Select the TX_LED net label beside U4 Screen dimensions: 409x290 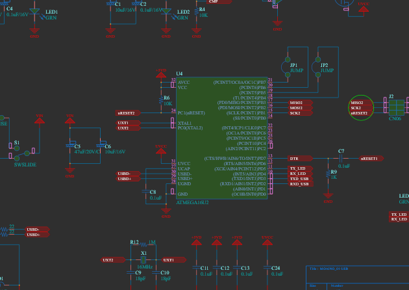[x=299, y=168]
